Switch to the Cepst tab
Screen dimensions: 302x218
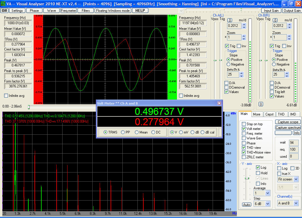tap(269, 114)
